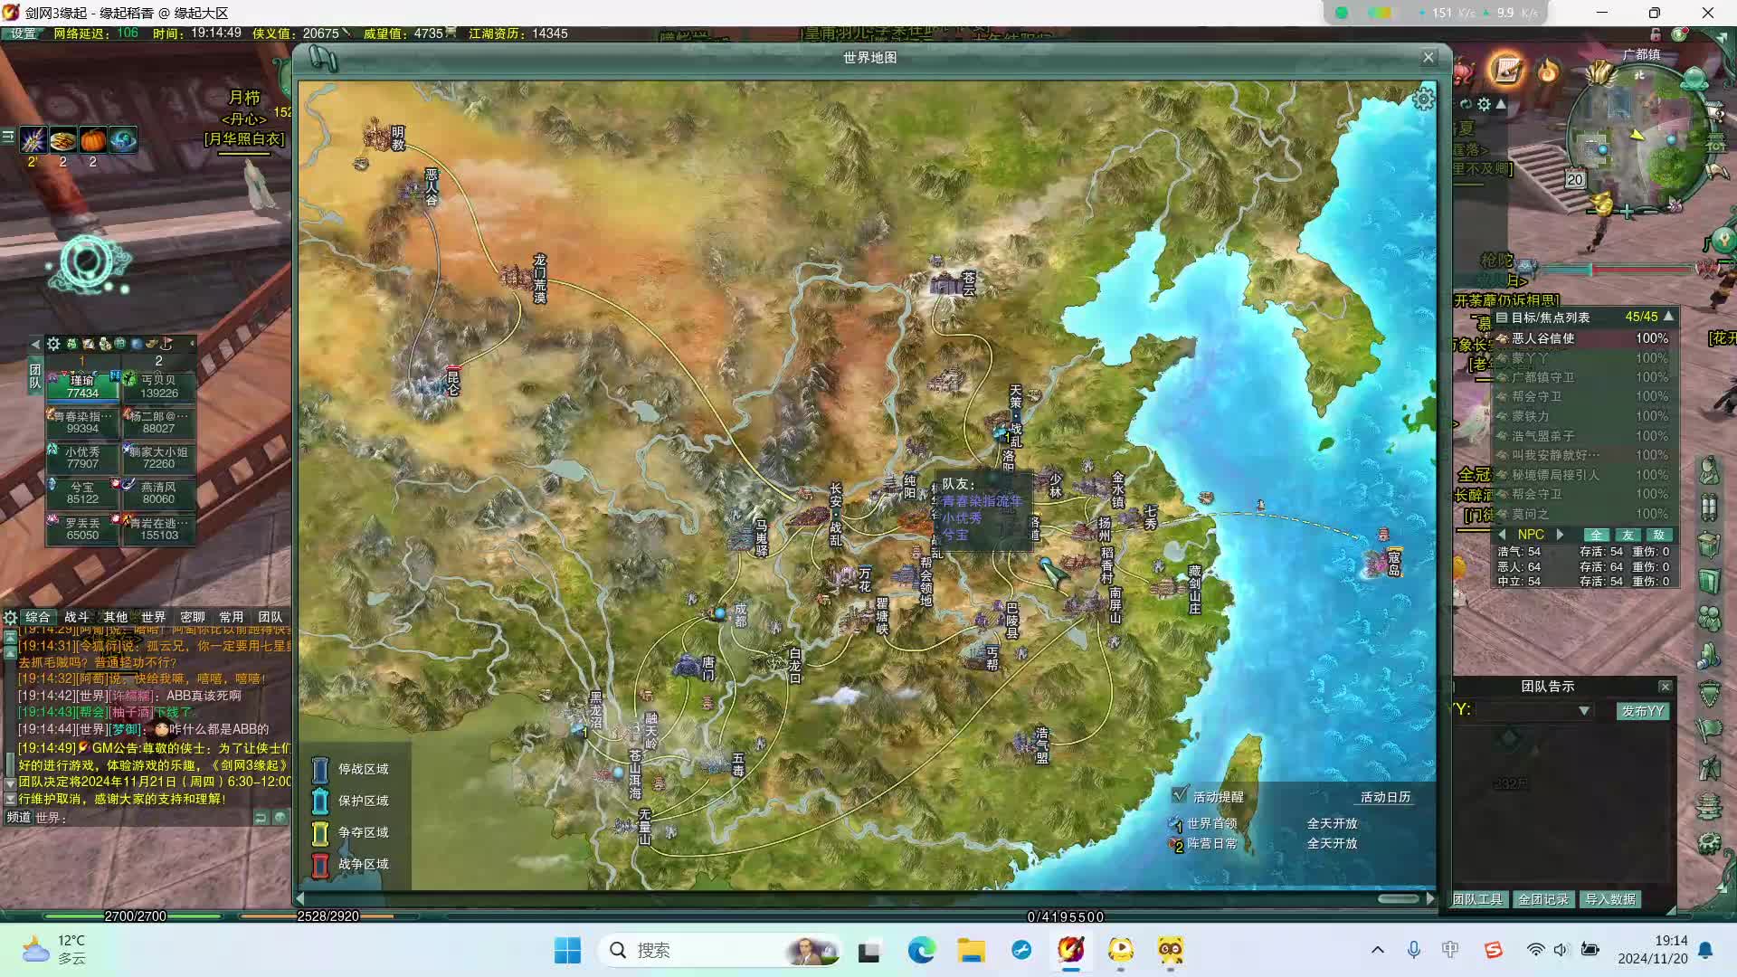Screen dimensions: 1737x977
Task: Click the map horizontal scrollbar thumb
Action: tap(1398, 898)
